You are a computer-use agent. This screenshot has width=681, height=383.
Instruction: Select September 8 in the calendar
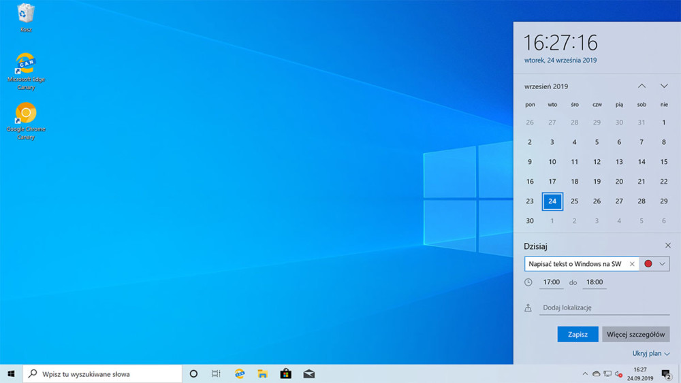pyautogui.click(x=663, y=142)
